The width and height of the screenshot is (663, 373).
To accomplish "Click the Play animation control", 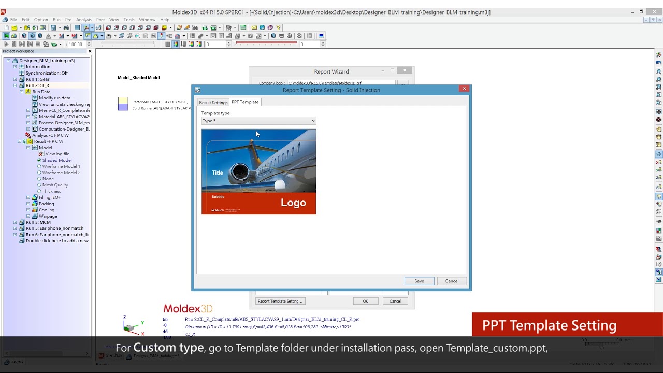I will [x=6, y=44].
